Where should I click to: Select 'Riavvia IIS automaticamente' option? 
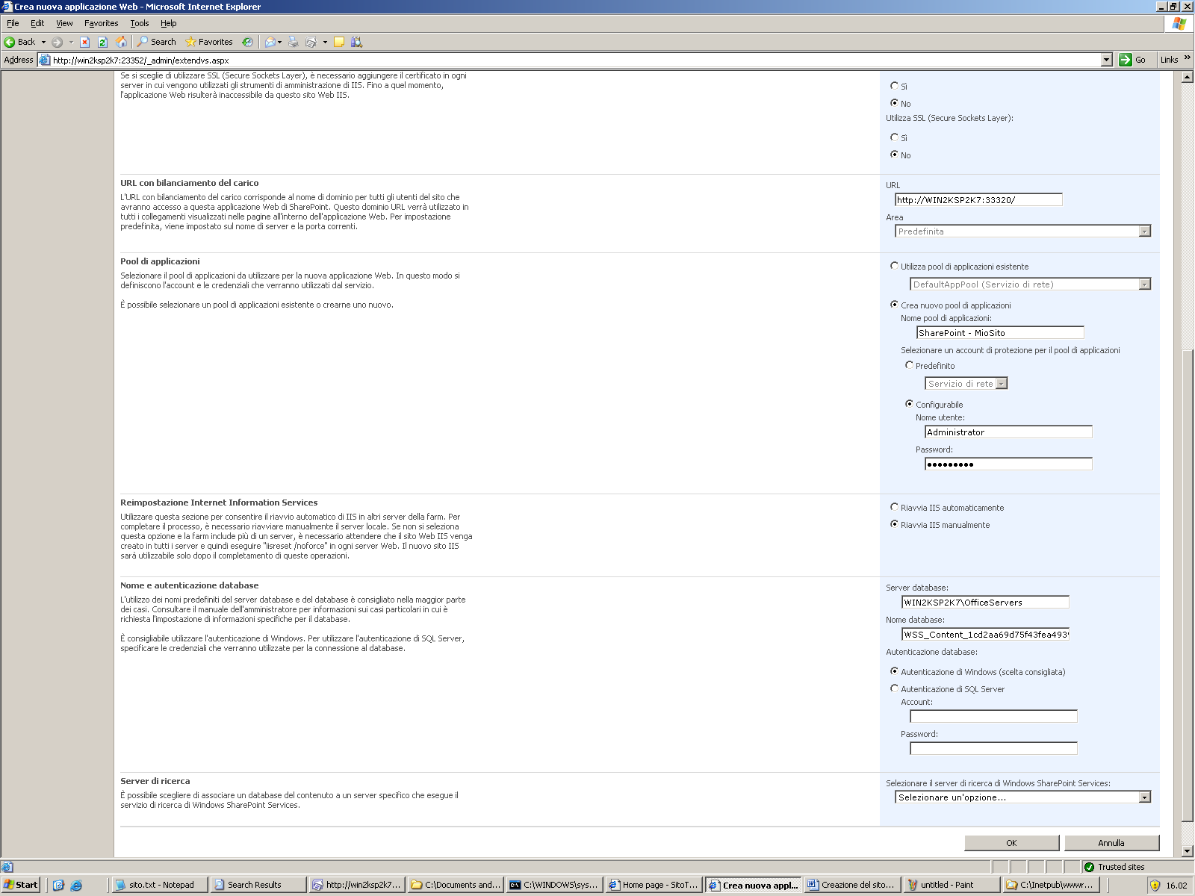pyautogui.click(x=894, y=507)
